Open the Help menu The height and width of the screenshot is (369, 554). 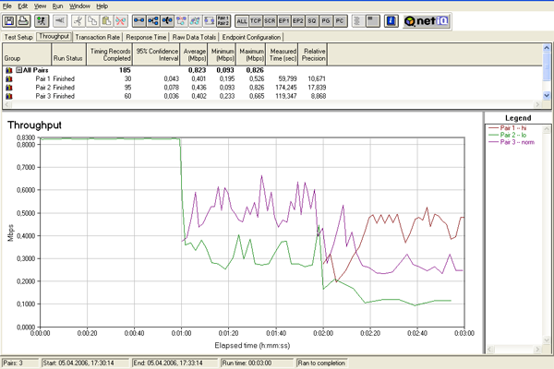102,6
